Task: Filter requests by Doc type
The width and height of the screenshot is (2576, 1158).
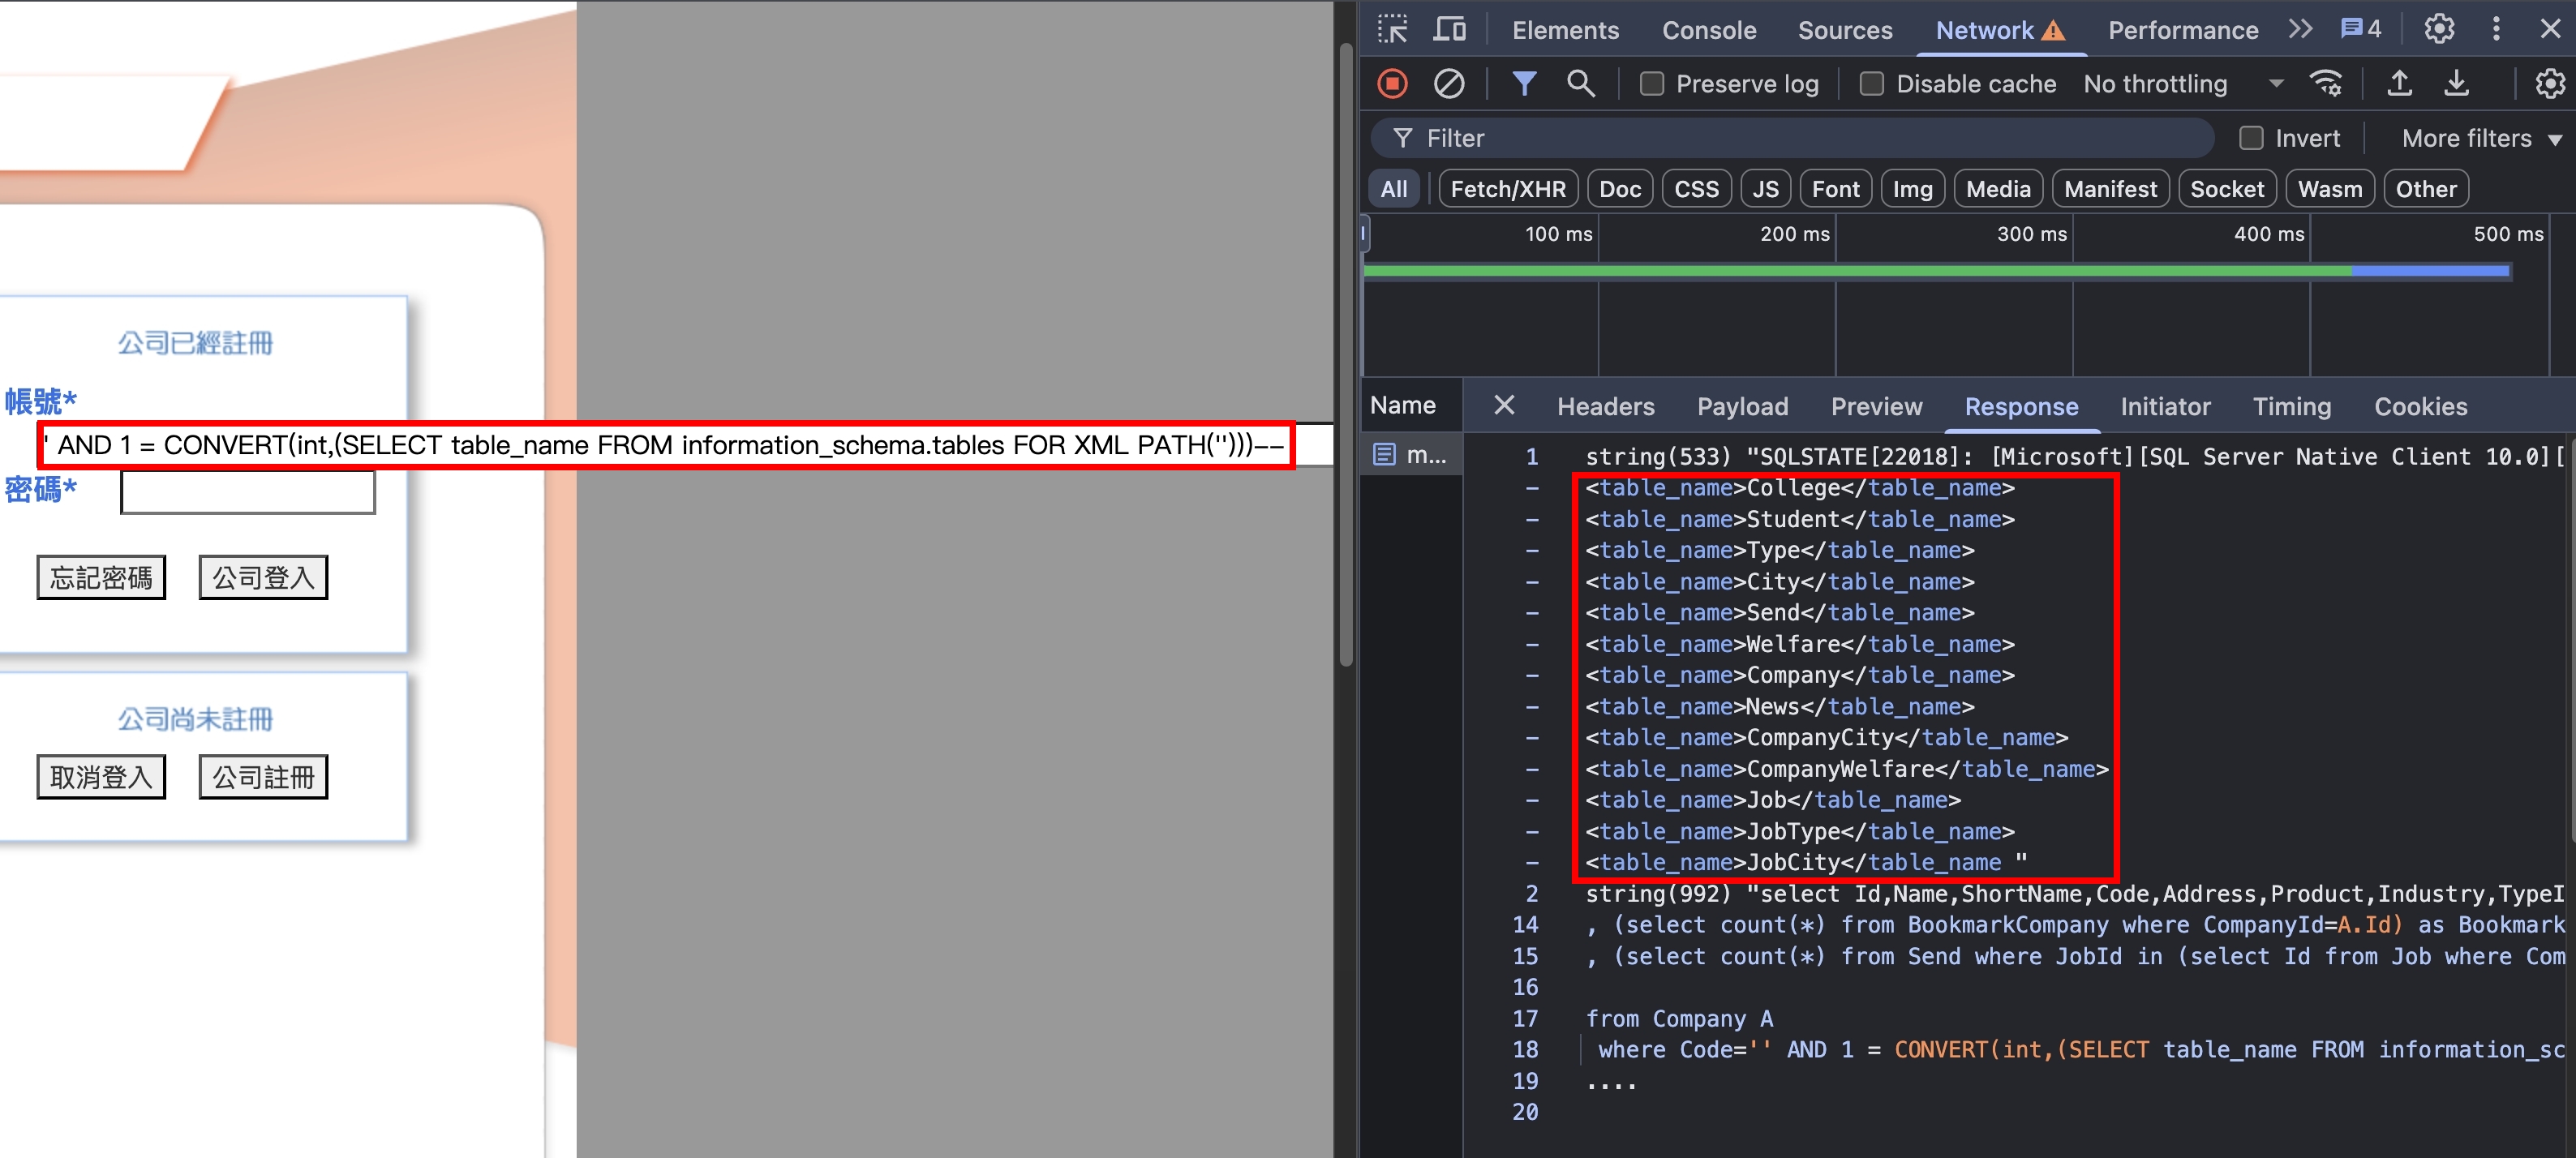Action: tap(1620, 189)
